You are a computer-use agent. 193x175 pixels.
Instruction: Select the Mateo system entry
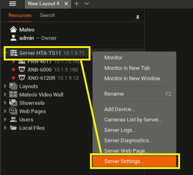(27, 30)
